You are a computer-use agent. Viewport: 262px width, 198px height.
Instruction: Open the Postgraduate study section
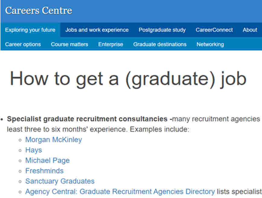(162, 30)
